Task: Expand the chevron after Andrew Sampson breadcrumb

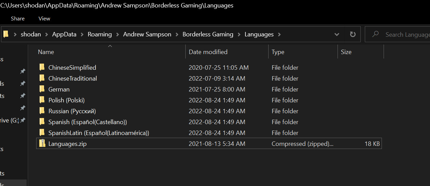Action: (176, 34)
